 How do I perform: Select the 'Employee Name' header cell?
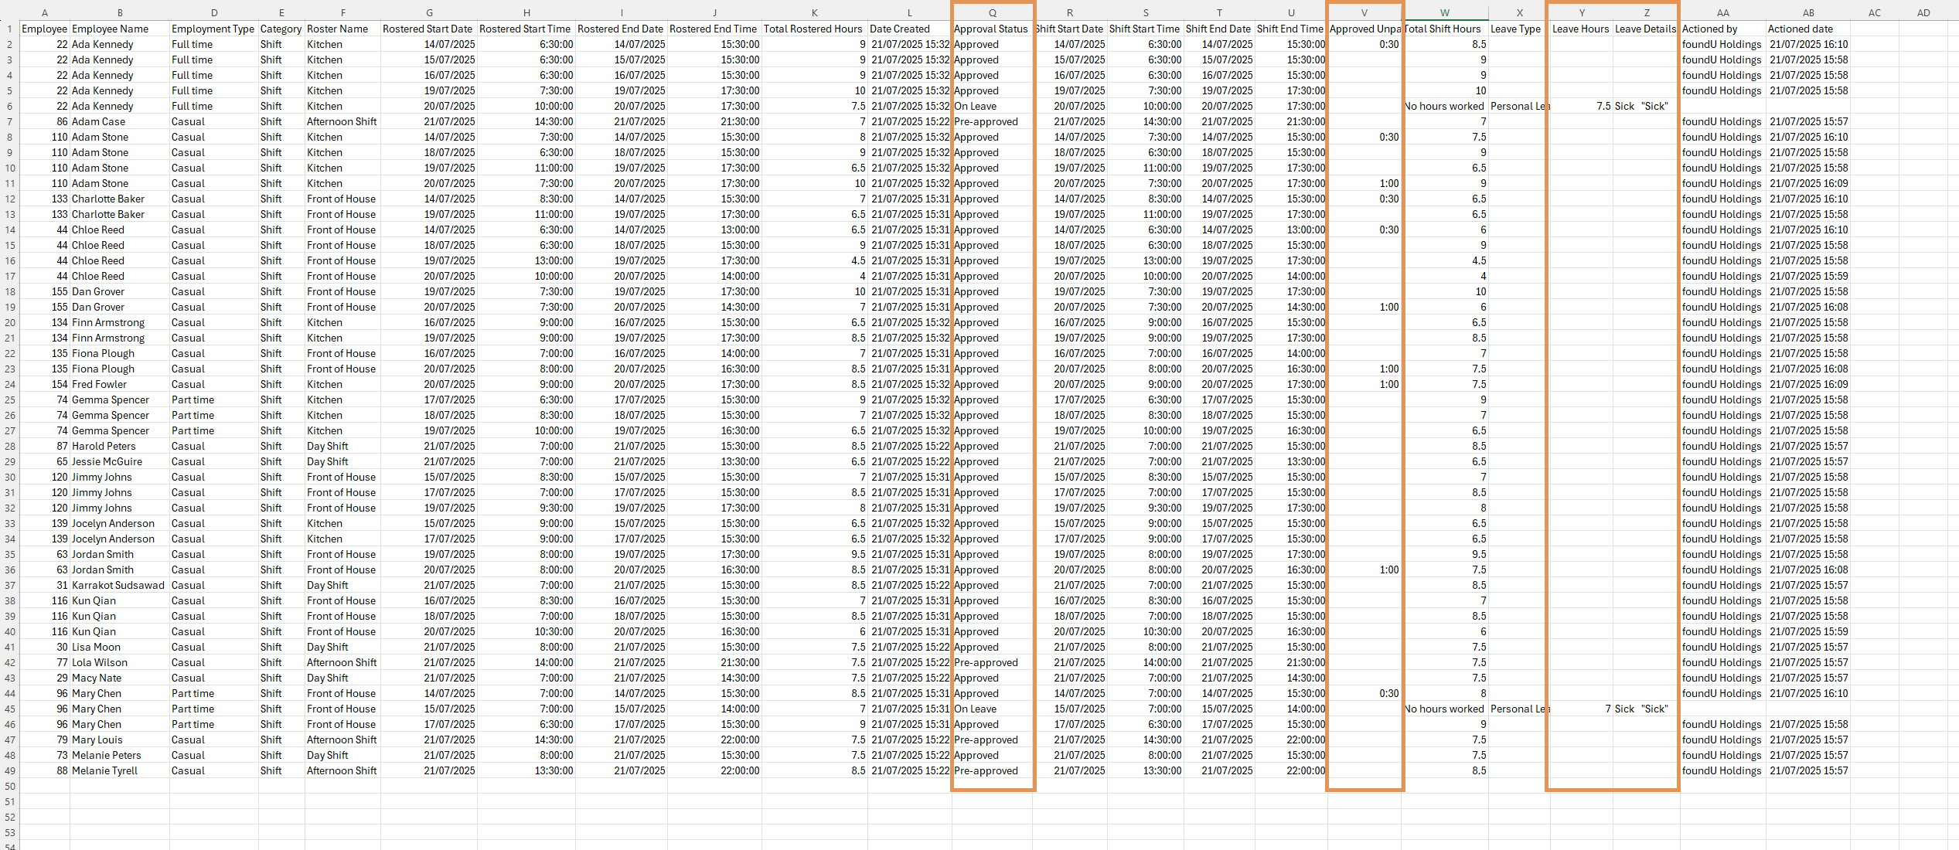[x=110, y=29]
